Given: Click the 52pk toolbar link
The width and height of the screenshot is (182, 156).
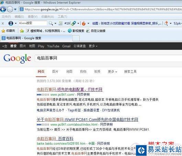Looking at the screenshot, I should pos(178,23).
